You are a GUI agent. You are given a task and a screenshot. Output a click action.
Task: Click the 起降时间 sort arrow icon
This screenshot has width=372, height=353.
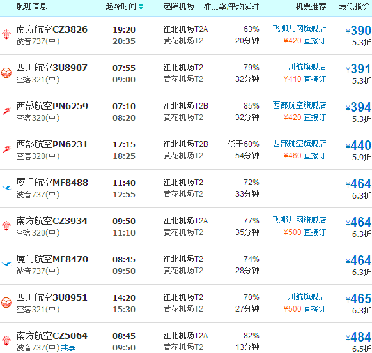click(x=141, y=6)
